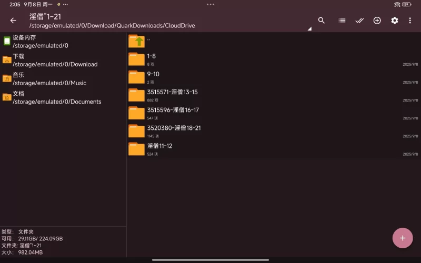The height and width of the screenshot is (263, 421).
Task: Open the search magnifier icon
Action: pos(322,21)
